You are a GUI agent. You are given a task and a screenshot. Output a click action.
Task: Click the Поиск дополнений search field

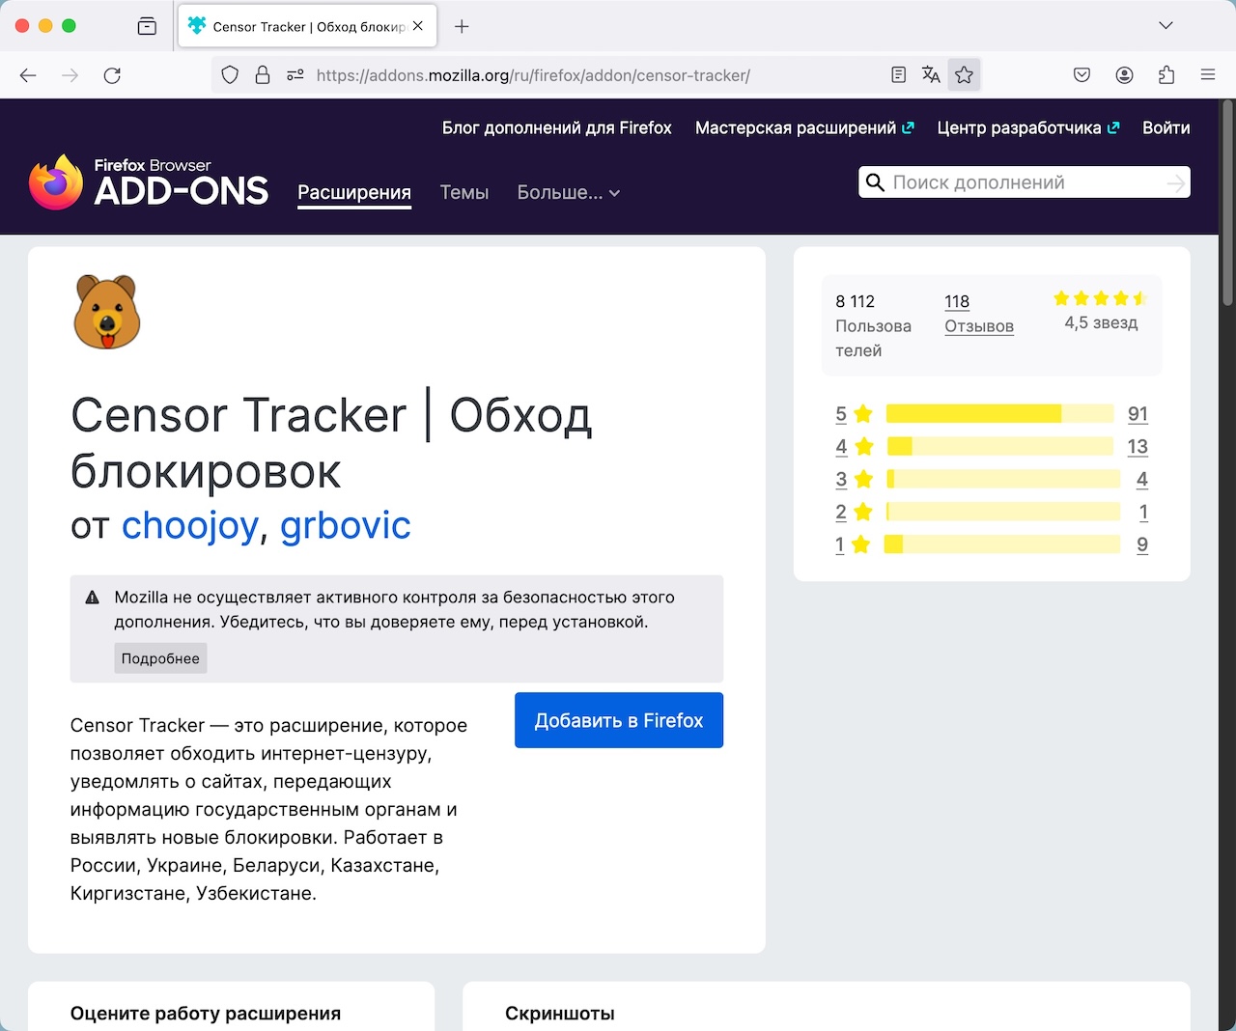(1024, 182)
